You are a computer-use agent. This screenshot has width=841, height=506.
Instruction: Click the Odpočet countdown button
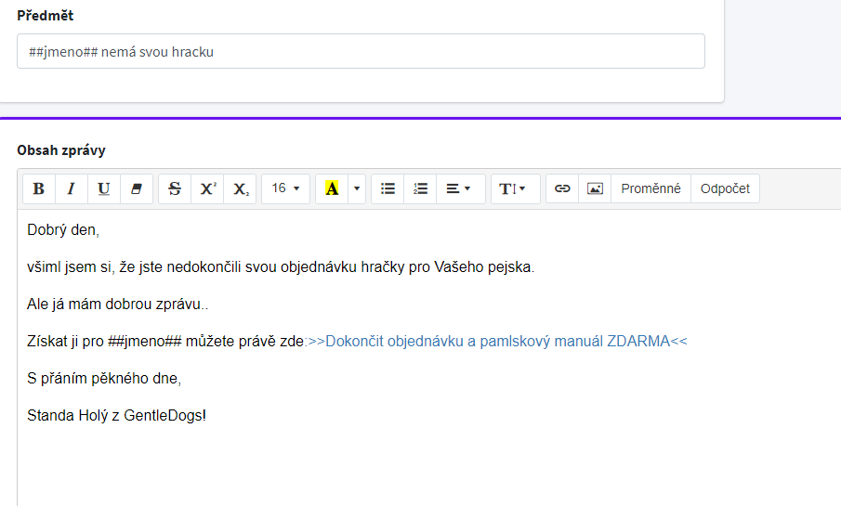tap(725, 188)
